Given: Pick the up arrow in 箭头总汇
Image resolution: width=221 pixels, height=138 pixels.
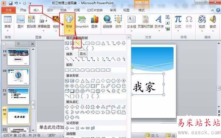Looking at the screenshot, I should click(77, 107).
